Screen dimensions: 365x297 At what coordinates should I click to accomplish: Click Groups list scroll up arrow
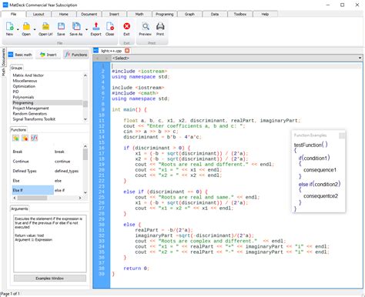click(85, 75)
